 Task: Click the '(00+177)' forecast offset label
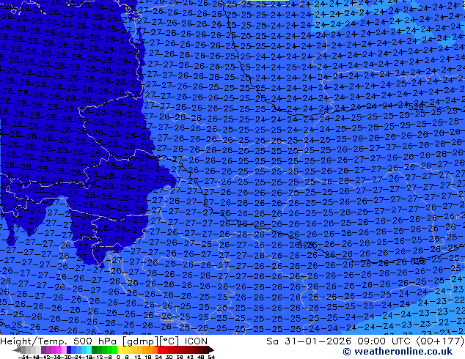point(441,341)
